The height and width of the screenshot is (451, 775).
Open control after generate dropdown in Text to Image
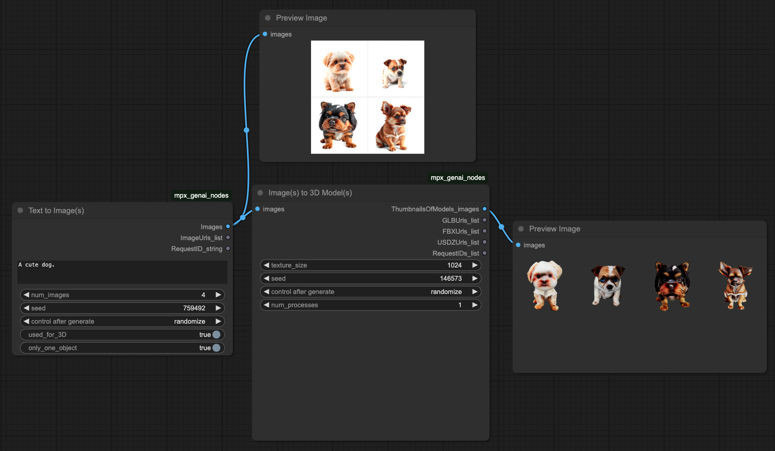tap(122, 321)
